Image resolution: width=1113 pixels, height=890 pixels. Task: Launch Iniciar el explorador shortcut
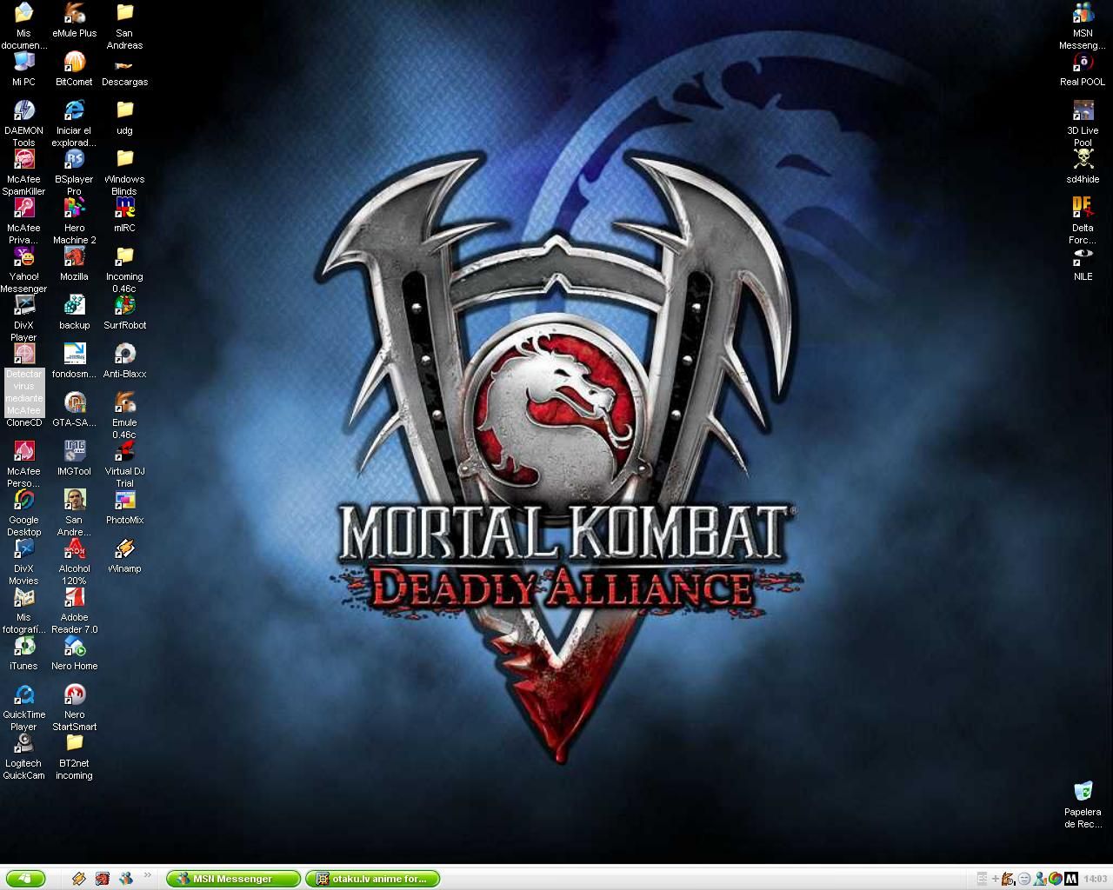point(75,110)
